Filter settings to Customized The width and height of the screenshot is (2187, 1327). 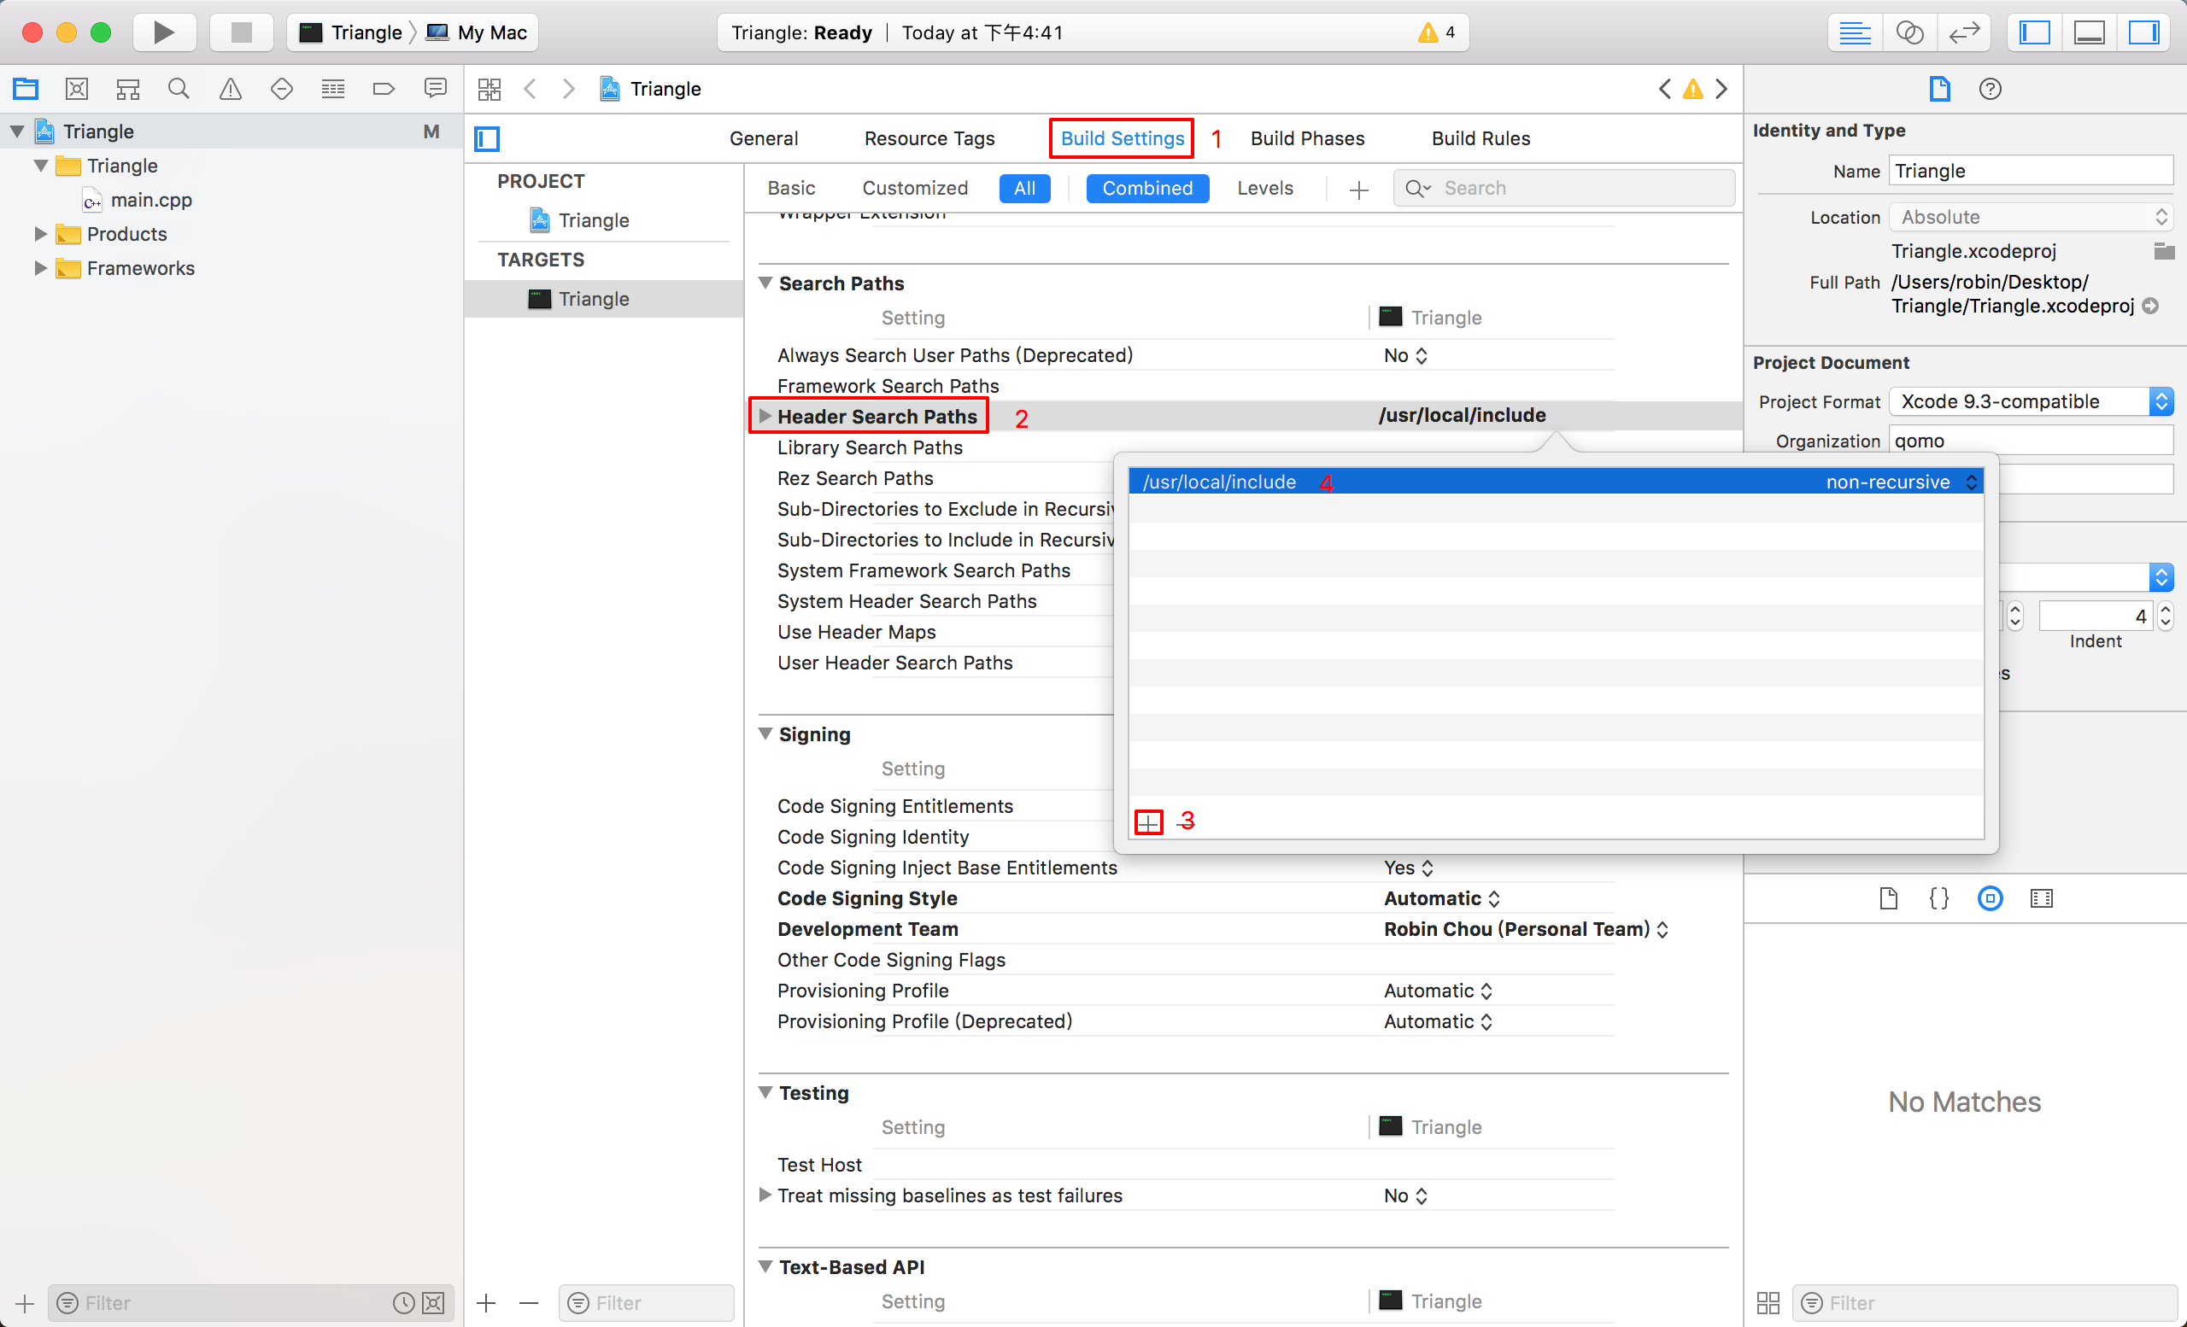coord(914,188)
